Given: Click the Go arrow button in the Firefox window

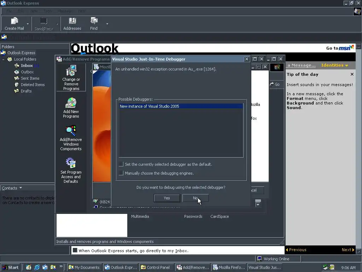Looking at the screenshot, I should click(x=275, y=84).
